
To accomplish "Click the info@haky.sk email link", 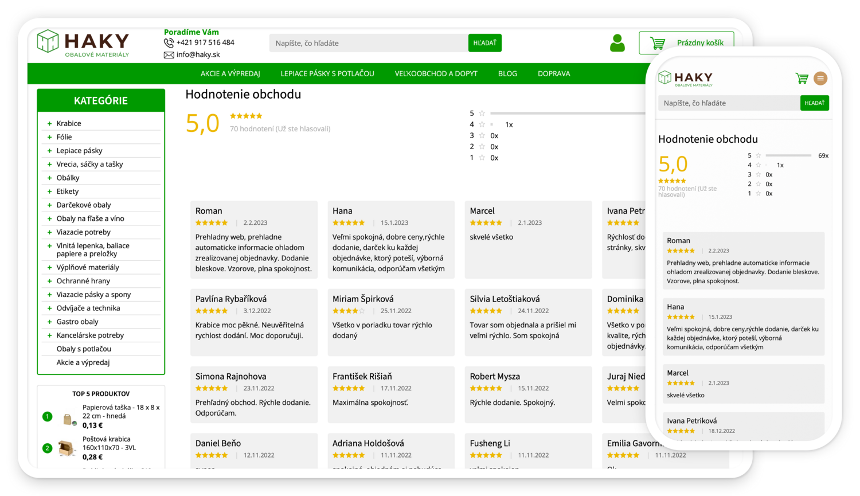I will click(198, 54).
